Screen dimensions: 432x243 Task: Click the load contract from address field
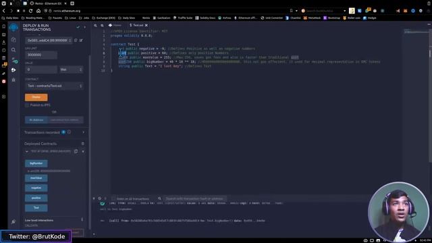(65, 120)
